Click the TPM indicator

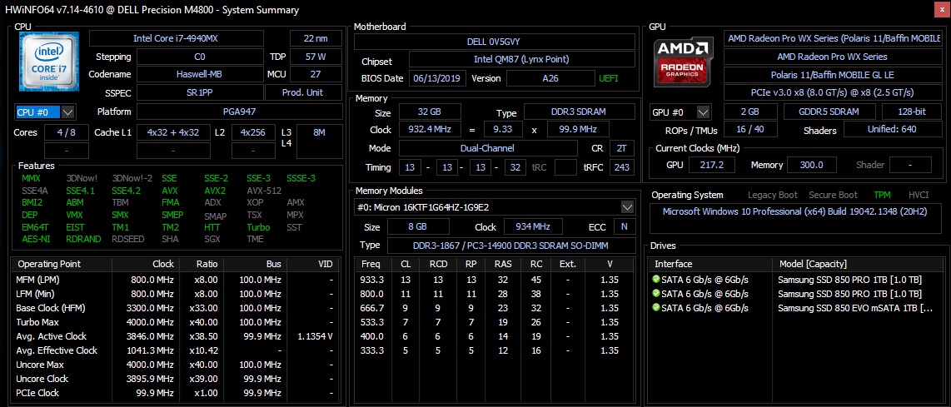pyautogui.click(x=883, y=196)
